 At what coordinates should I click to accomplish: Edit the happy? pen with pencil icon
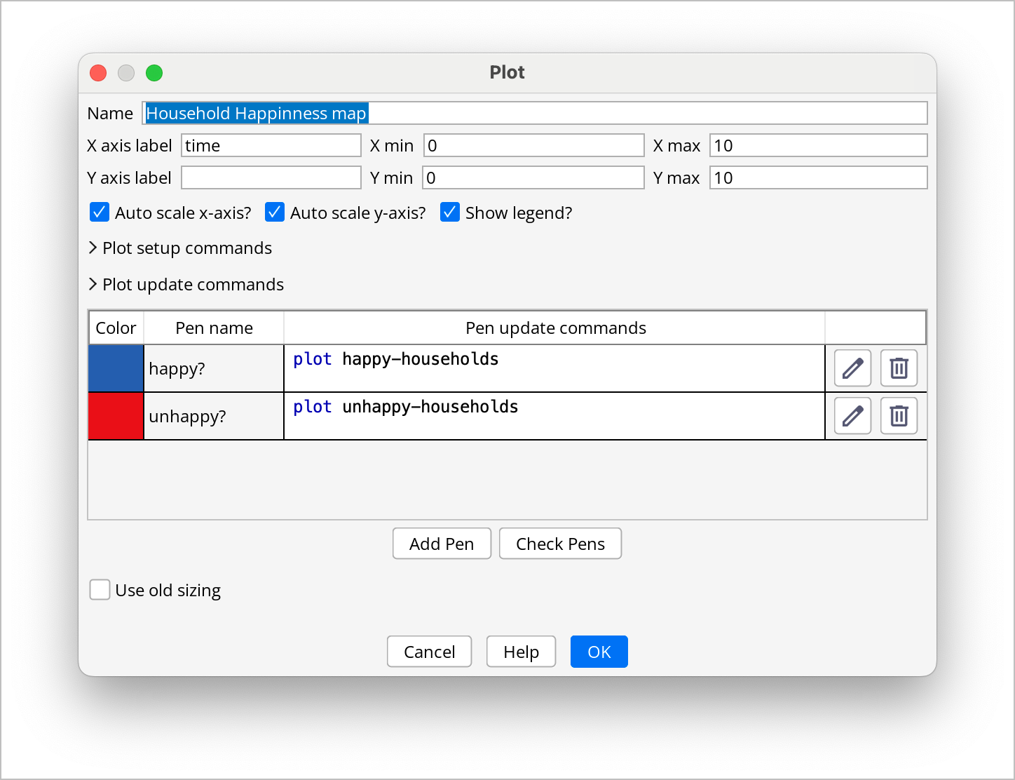pyautogui.click(x=852, y=368)
